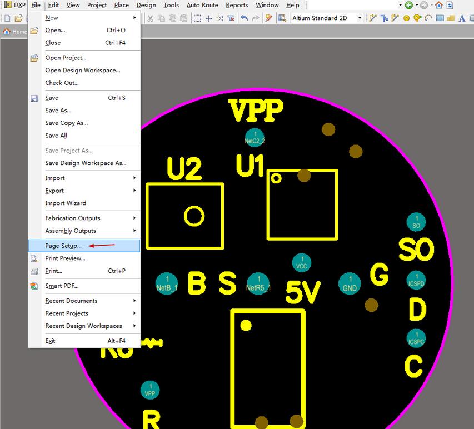This screenshot has width=474, height=429.
Task: Open the Auto Route menu
Action: click(x=202, y=5)
